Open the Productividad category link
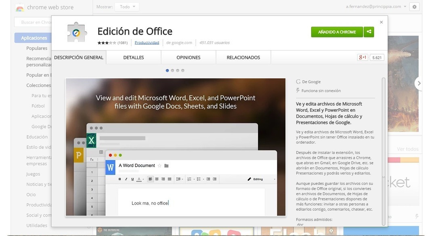Viewport: 432px width, 236px height. click(x=147, y=42)
